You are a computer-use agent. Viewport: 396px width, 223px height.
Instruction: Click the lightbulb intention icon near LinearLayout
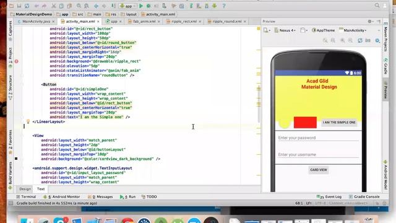click(28, 121)
